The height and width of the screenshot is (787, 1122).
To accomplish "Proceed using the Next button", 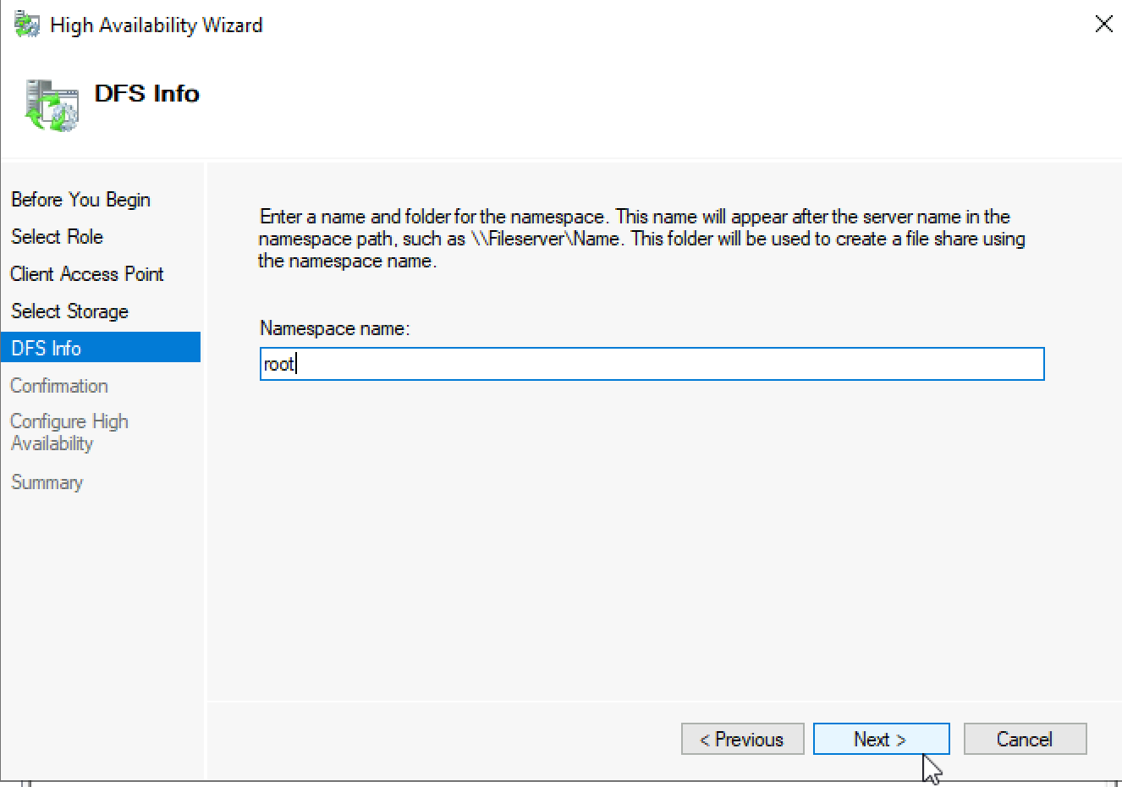I will (881, 739).
